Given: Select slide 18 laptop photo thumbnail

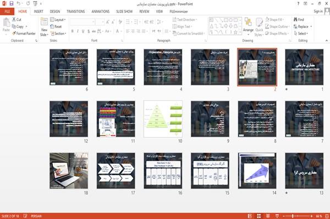Looking at the screenshot, I should click(x=69, y=171).
